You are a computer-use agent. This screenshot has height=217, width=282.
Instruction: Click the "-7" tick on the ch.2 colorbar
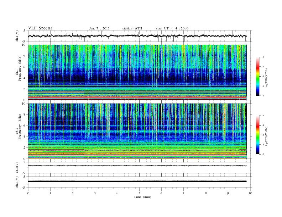tap(263, 154)
